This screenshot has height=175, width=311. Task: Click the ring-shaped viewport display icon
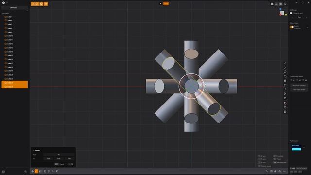pyautogui.click(x=285, y=4)
